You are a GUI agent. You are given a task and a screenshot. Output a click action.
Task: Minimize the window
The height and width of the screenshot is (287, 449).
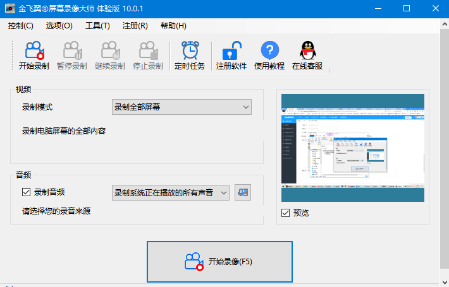tap(378, 9)
